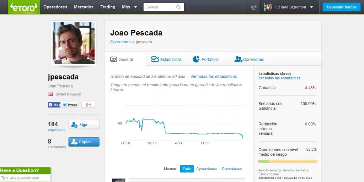Click the Copiar button
This screenshot has height=182, width=364.
pos(84,142)
